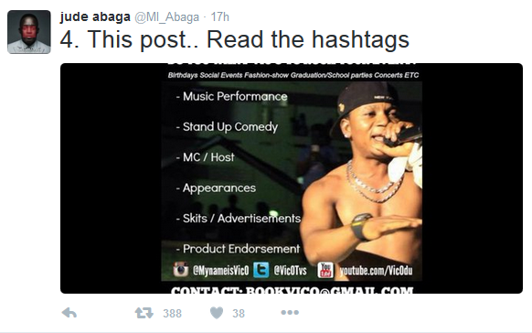Click the tweet text 'Read the hashtags'

click(308, 39)
